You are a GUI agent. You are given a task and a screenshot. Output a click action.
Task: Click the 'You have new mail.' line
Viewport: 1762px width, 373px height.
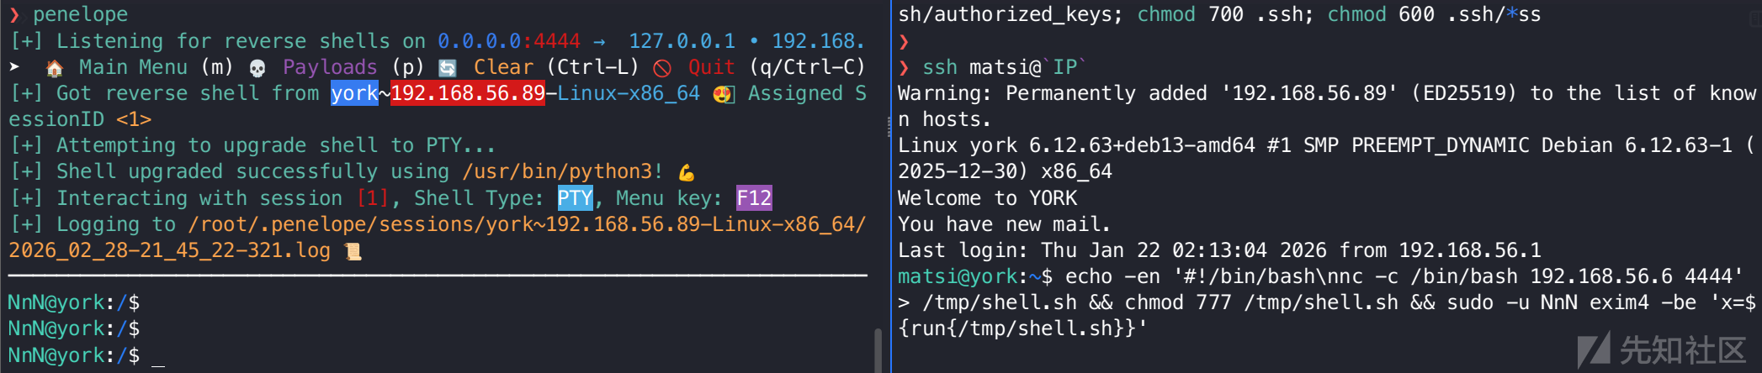[x=1005, y=224]
